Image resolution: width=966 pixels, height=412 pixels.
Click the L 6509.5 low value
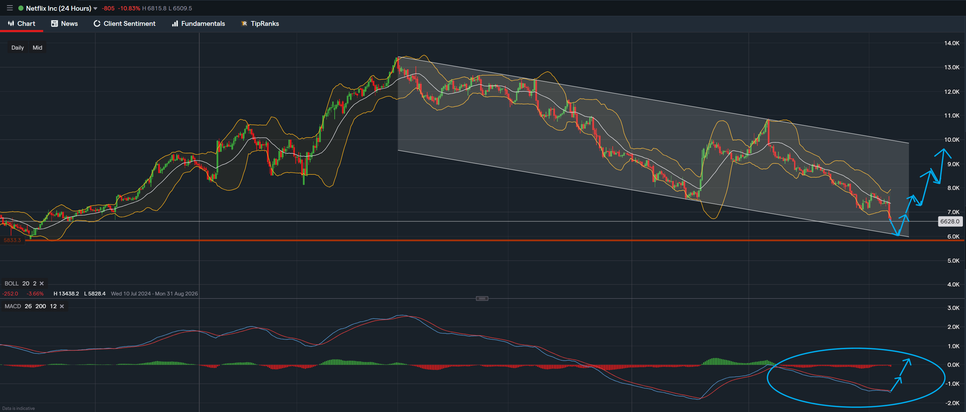pos(180,8)
